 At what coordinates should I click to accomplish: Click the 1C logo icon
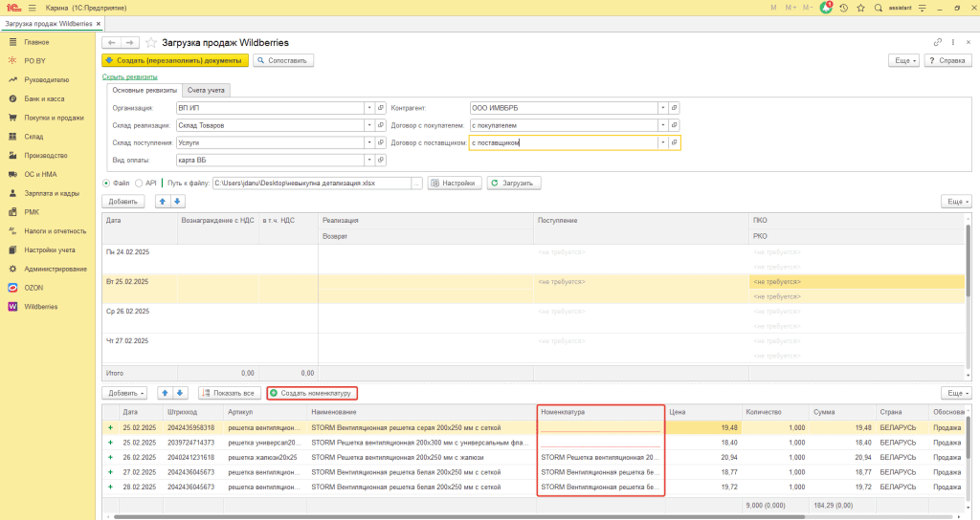click(x=11, y=8)
